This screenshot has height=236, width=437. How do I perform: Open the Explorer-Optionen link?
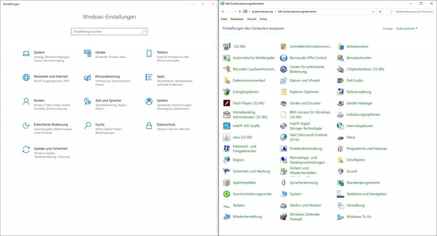pyautogui.click(x=304, y=91)
